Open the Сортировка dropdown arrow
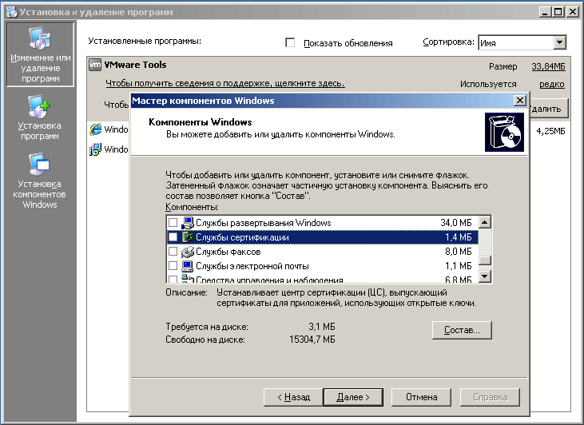The image size is (584, 425). [x=559, y=42]
